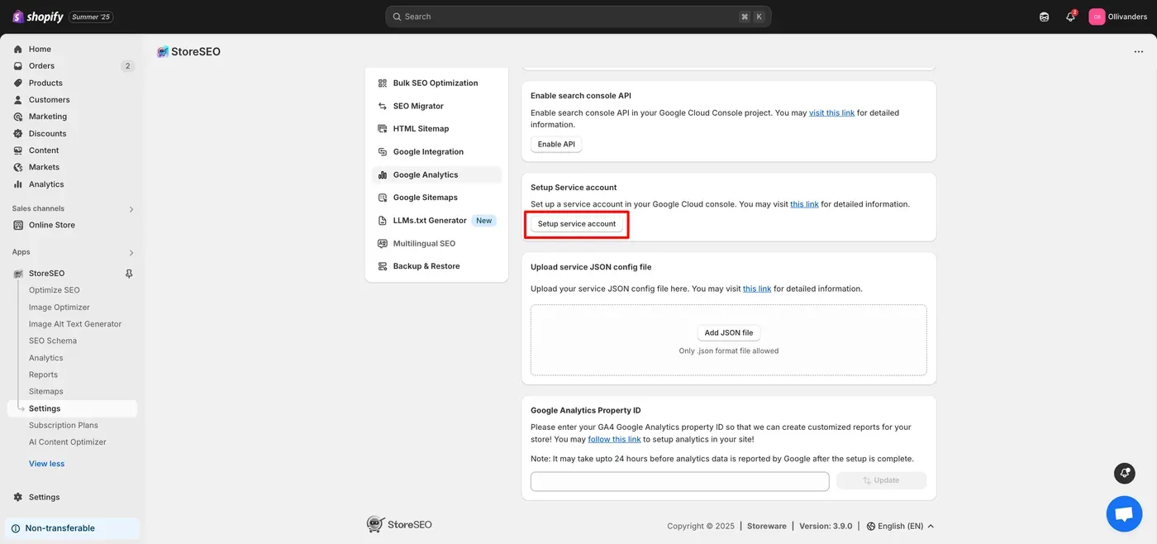The height and width of the screenshot is (544, 1157).
Task: Click the Online Store icon
Action: tap(18, 225)
